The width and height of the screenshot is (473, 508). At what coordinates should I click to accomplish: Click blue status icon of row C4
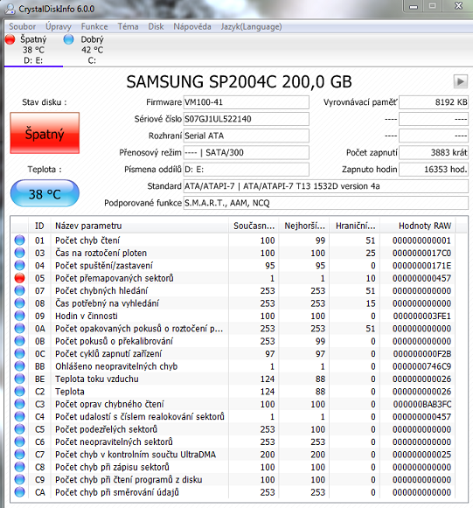click(20, 417)
